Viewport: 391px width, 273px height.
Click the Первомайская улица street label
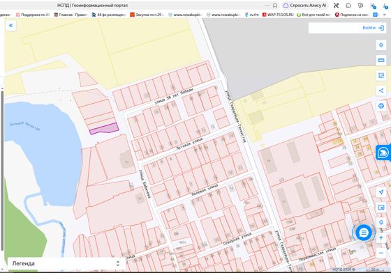click(317, 254)
